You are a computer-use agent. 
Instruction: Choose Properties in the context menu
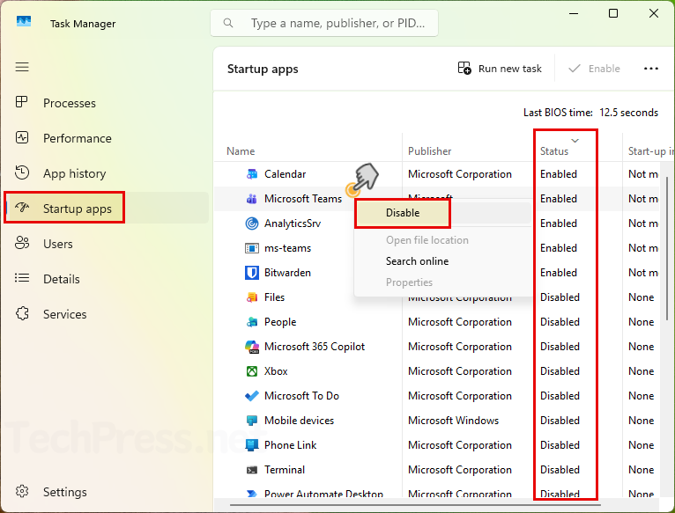pyautogui.click(x=409, y=282)
